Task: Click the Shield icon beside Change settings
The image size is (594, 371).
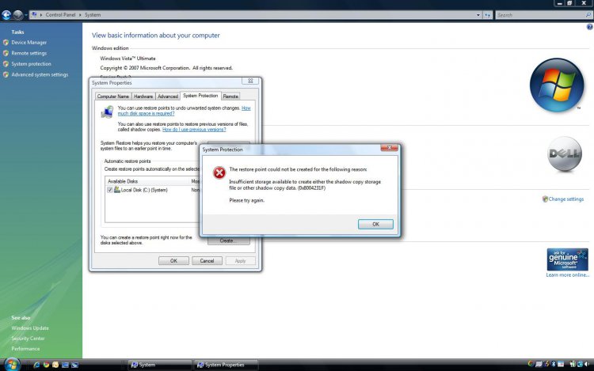Action: [545, 199]
